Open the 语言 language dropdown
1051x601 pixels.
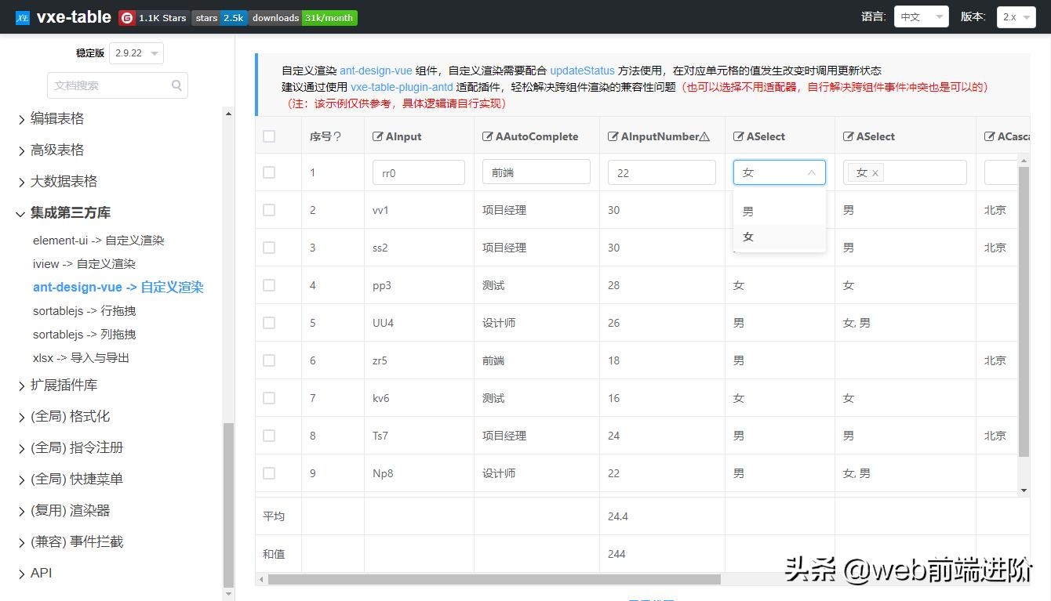pyautogui.click(x=921, y=16)
